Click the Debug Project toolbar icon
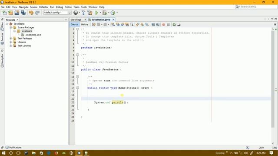Viewport: 278px width, 156px height. pyautogui.click(x=105, y=13)
